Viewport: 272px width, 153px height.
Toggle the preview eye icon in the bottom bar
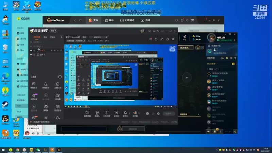(153, 114)
